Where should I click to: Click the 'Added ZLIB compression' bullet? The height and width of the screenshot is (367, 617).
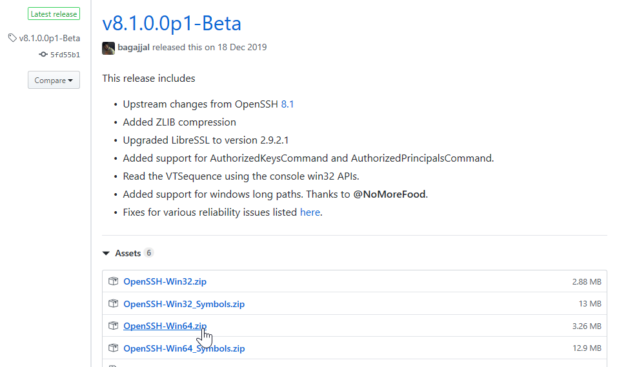point(179,122)
